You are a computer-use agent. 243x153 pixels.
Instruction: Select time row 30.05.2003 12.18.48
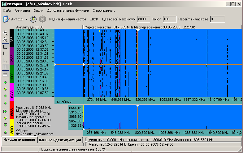(33, 77)
